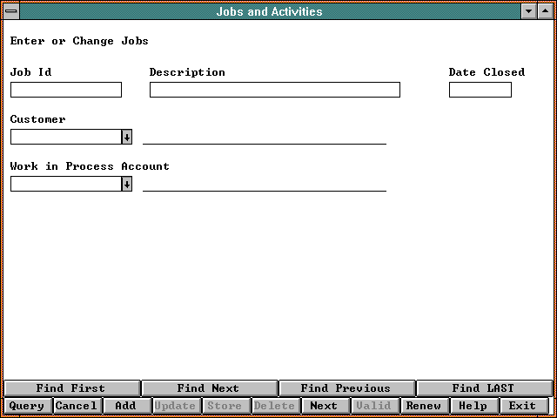Click the minimize arrow in title bar
The image size is (557, 418).
click(x=529, y=12)
